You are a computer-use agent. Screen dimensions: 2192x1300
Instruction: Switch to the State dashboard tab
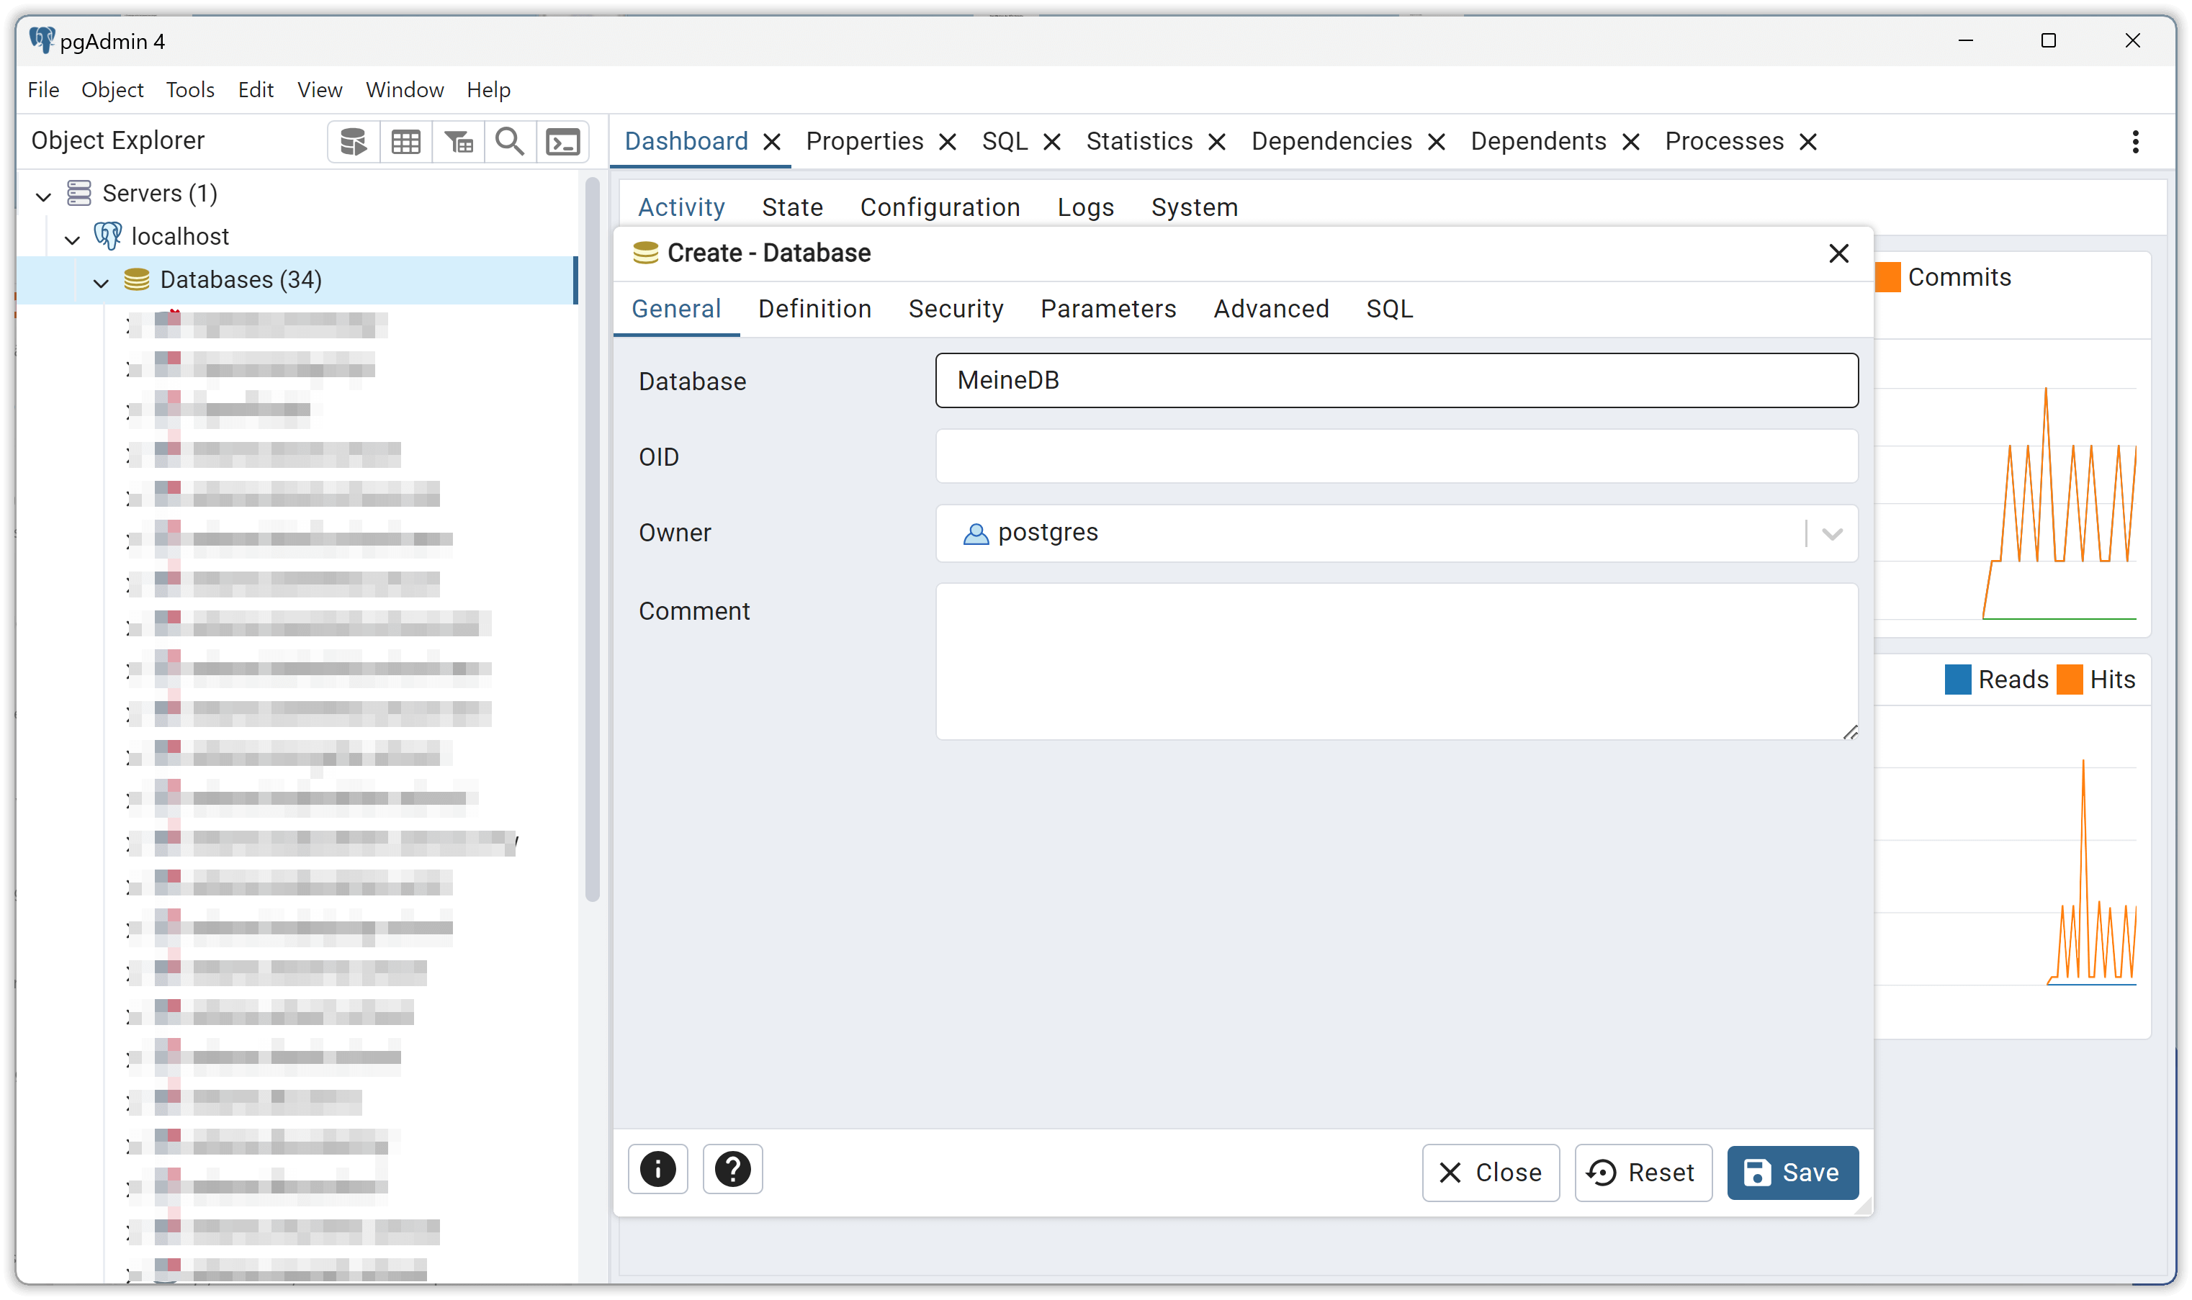coord(793,207)
